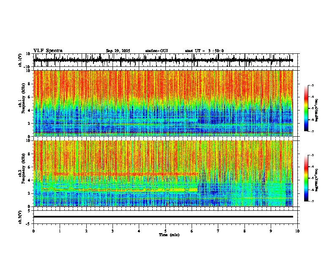
Task: Click the red 5 kHz band in ch.2 spectrogram
Action: [126, 174]
